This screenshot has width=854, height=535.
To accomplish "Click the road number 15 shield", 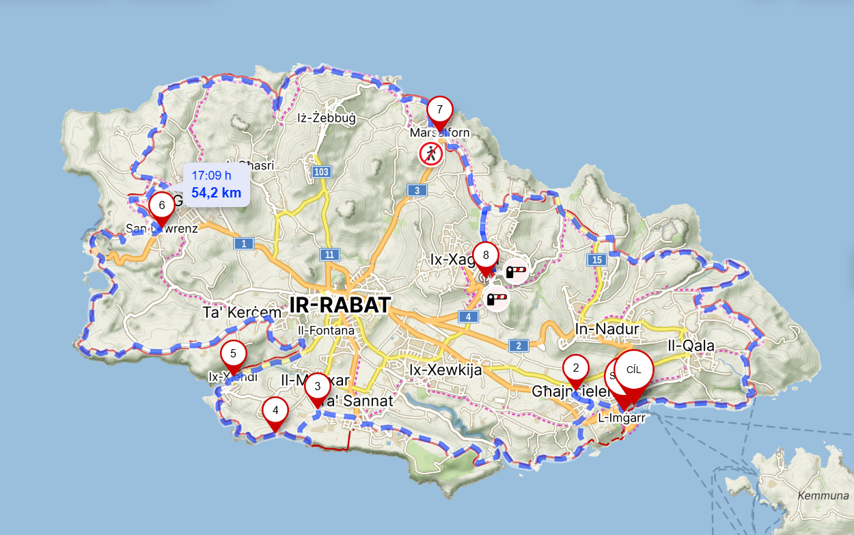I will tap(596, 260).
